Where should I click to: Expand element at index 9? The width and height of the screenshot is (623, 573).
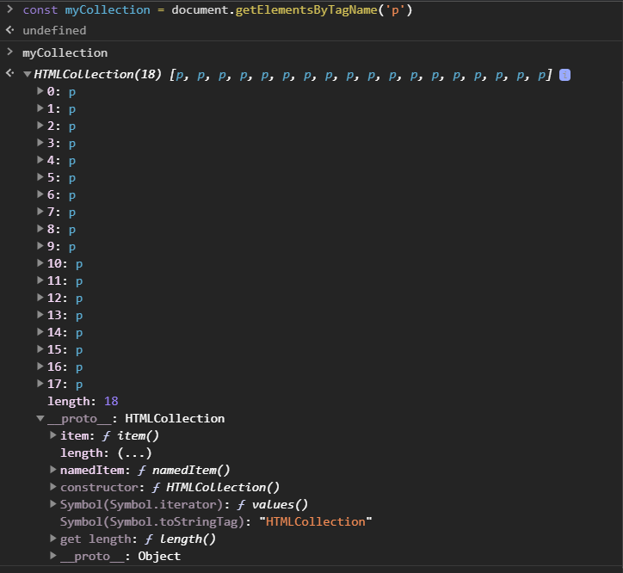[x=40, y=246]
